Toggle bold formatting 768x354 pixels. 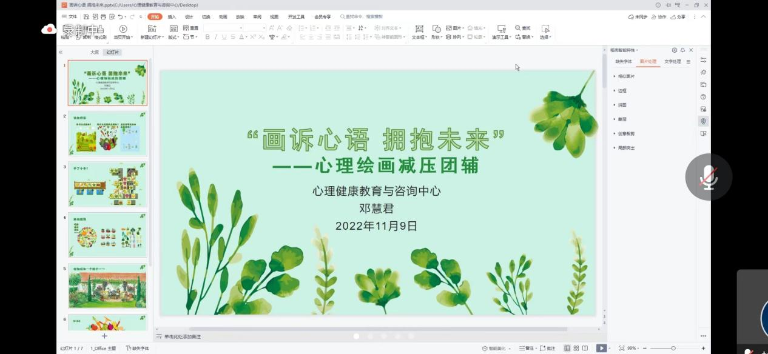pyautogui.click(x=207, y=36)
